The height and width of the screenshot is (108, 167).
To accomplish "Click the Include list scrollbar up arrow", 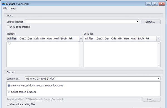I will tap(81, 44).
